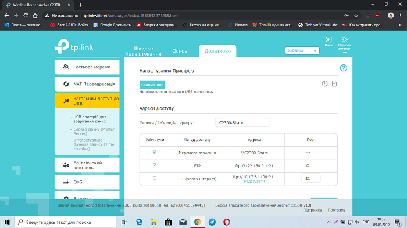Image resolution: width=407 pixels, height=228 pixels.
Task: Uncheck the Мережеве оточення access checkbox
Action: coord(155,152)
